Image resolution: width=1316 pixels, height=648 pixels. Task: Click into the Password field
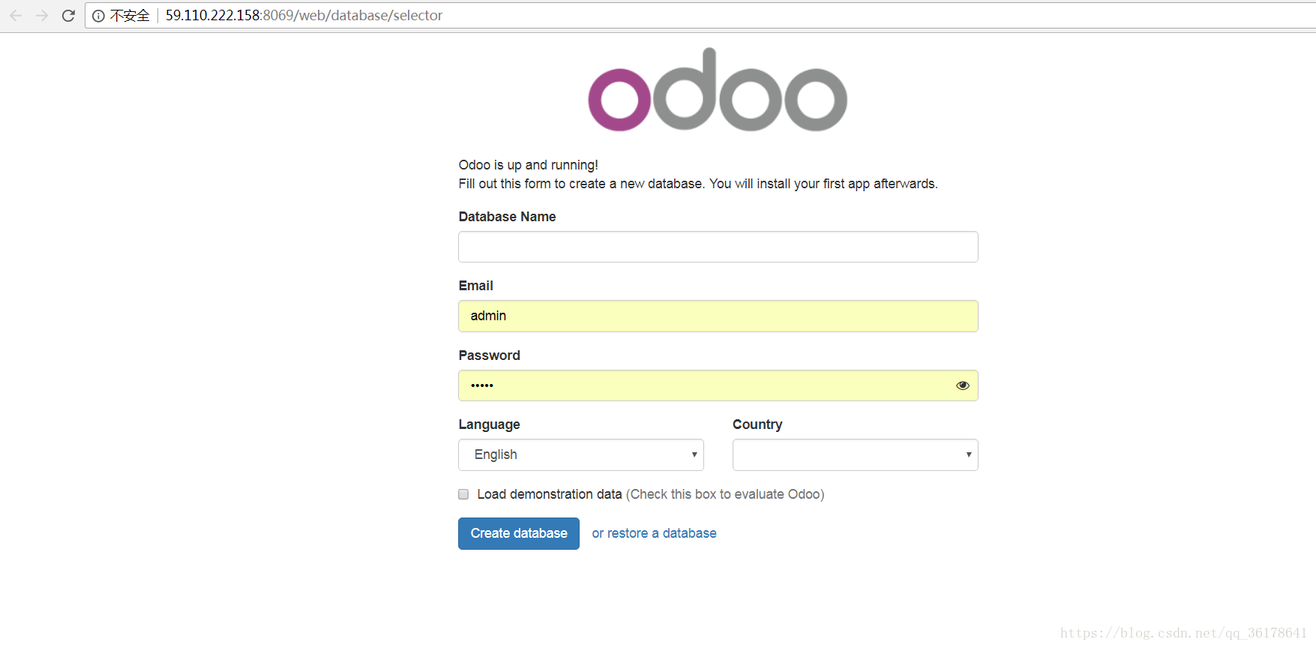pyautogui.click(x=718, y=385)
